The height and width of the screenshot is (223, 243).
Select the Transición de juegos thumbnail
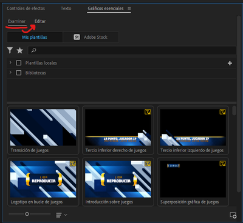pyautogui.click(x=43, y=127)
